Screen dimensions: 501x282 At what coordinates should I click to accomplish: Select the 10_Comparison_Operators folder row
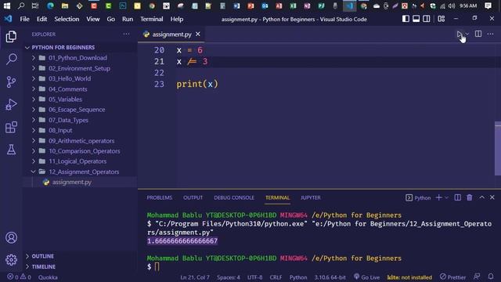pos(80,151)
